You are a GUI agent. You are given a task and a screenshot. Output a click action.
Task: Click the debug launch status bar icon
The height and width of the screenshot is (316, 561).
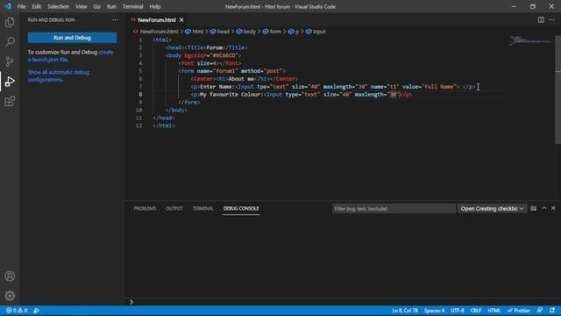pyautogui.click(x=36, y=311)
